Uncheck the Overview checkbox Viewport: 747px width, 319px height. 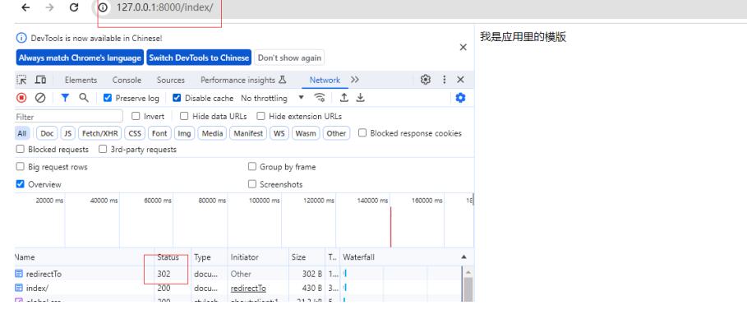(x=20, y=183)
